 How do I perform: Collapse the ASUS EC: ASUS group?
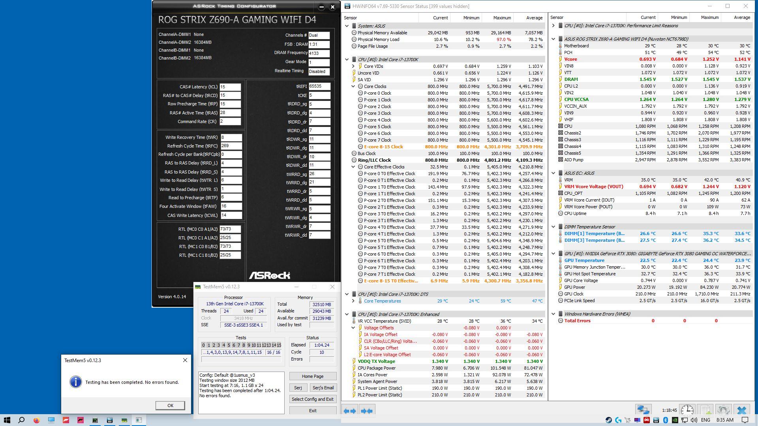553,173
